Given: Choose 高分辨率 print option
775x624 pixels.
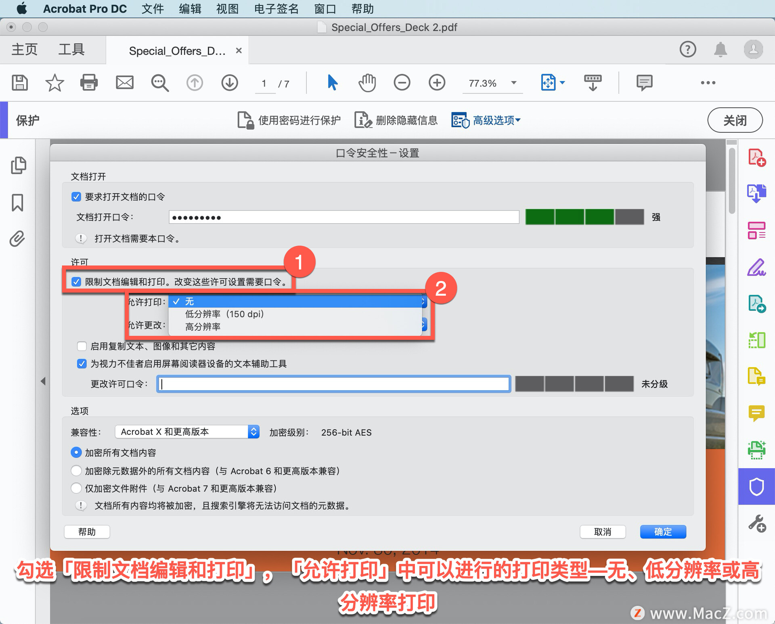Looking at the screenshot, I should pyautogui.click(x=295, y=327).
